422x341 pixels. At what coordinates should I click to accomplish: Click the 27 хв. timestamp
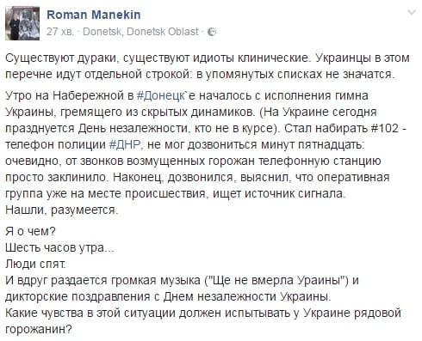click(x=60, y=31)
